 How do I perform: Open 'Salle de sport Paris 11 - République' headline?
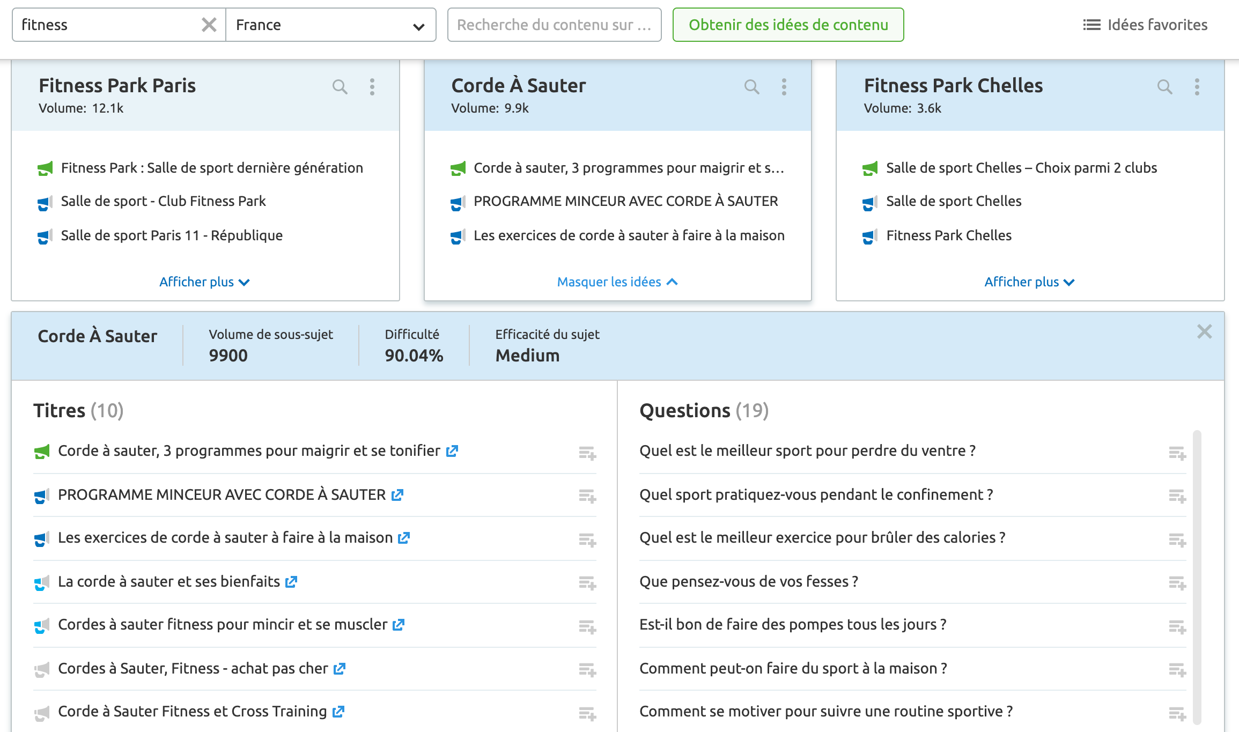[172, 235]
